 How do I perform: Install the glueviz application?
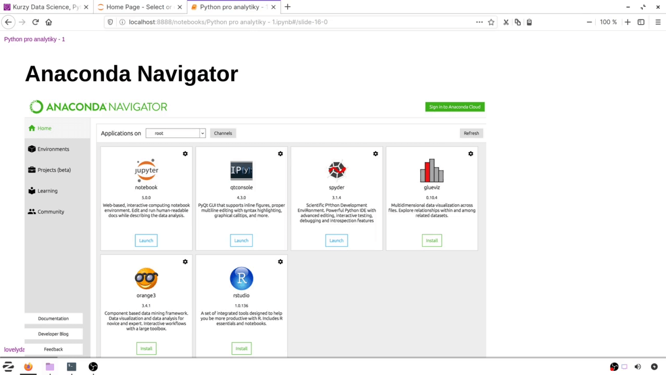click(x=432, y=241)
